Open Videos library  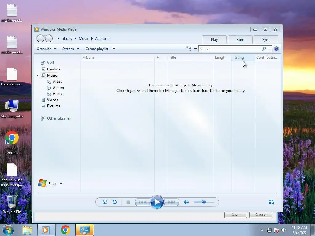point(50,100)
